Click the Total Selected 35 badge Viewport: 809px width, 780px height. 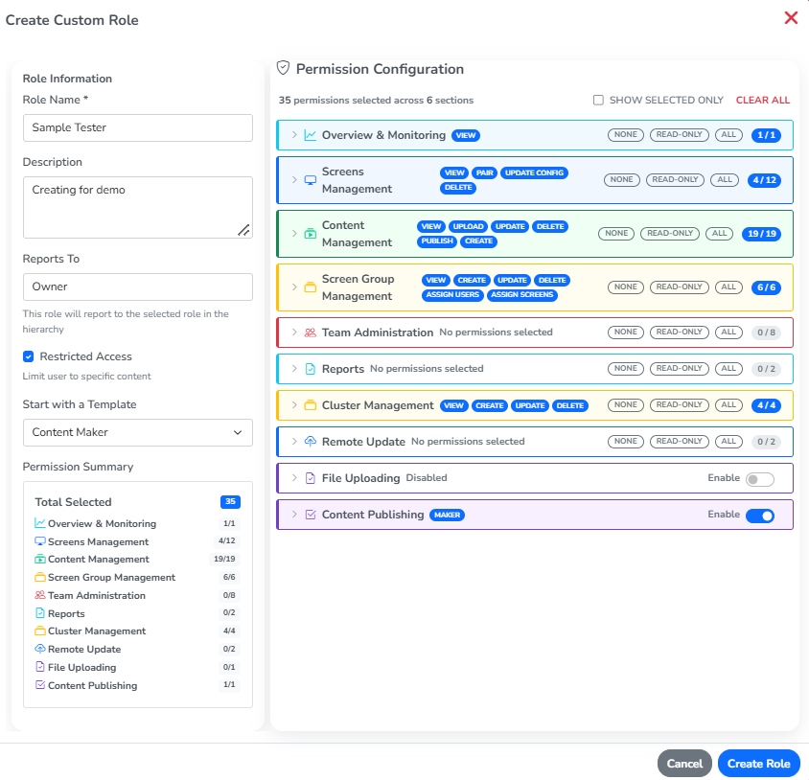pos(230,501)
